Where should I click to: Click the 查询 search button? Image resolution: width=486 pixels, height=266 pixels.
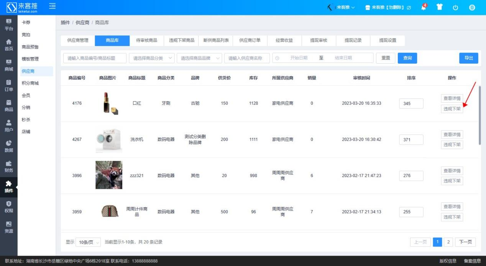(407, 58)
